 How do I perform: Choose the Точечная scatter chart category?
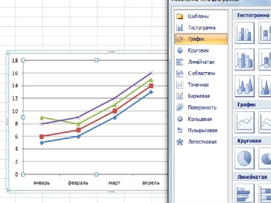[198, 85]
